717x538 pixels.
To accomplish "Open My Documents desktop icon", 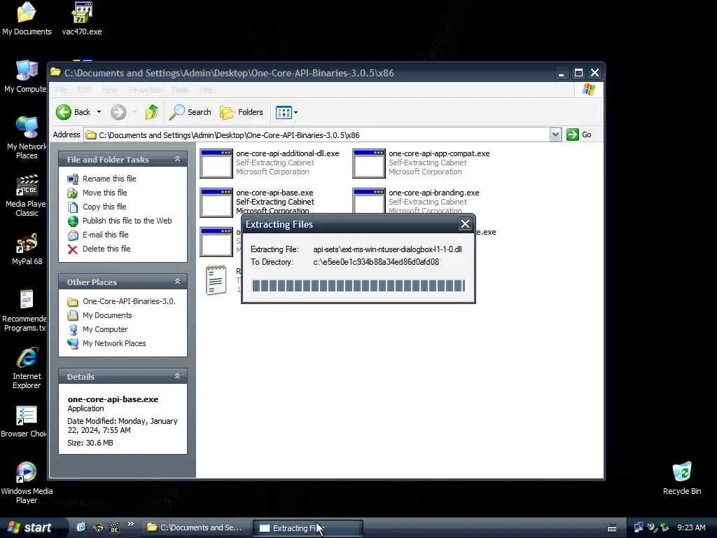I will pos(27,18).
